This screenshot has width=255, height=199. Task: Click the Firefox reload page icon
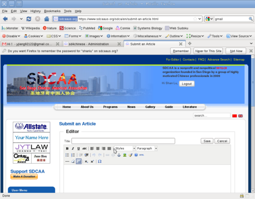click(x=29, y=19)
